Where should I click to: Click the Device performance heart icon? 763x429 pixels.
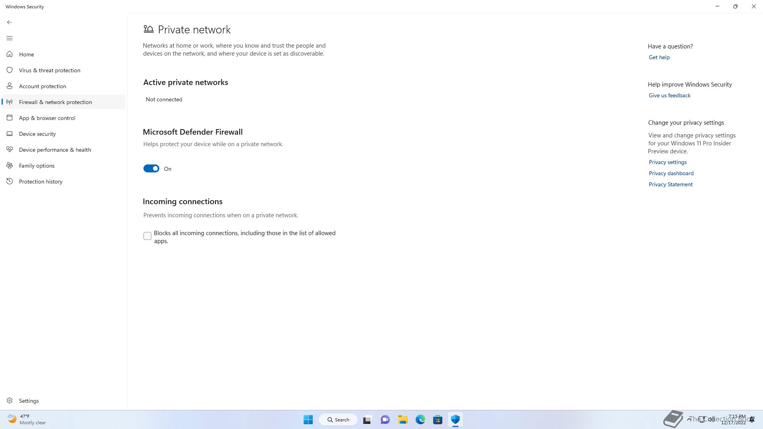10,149
